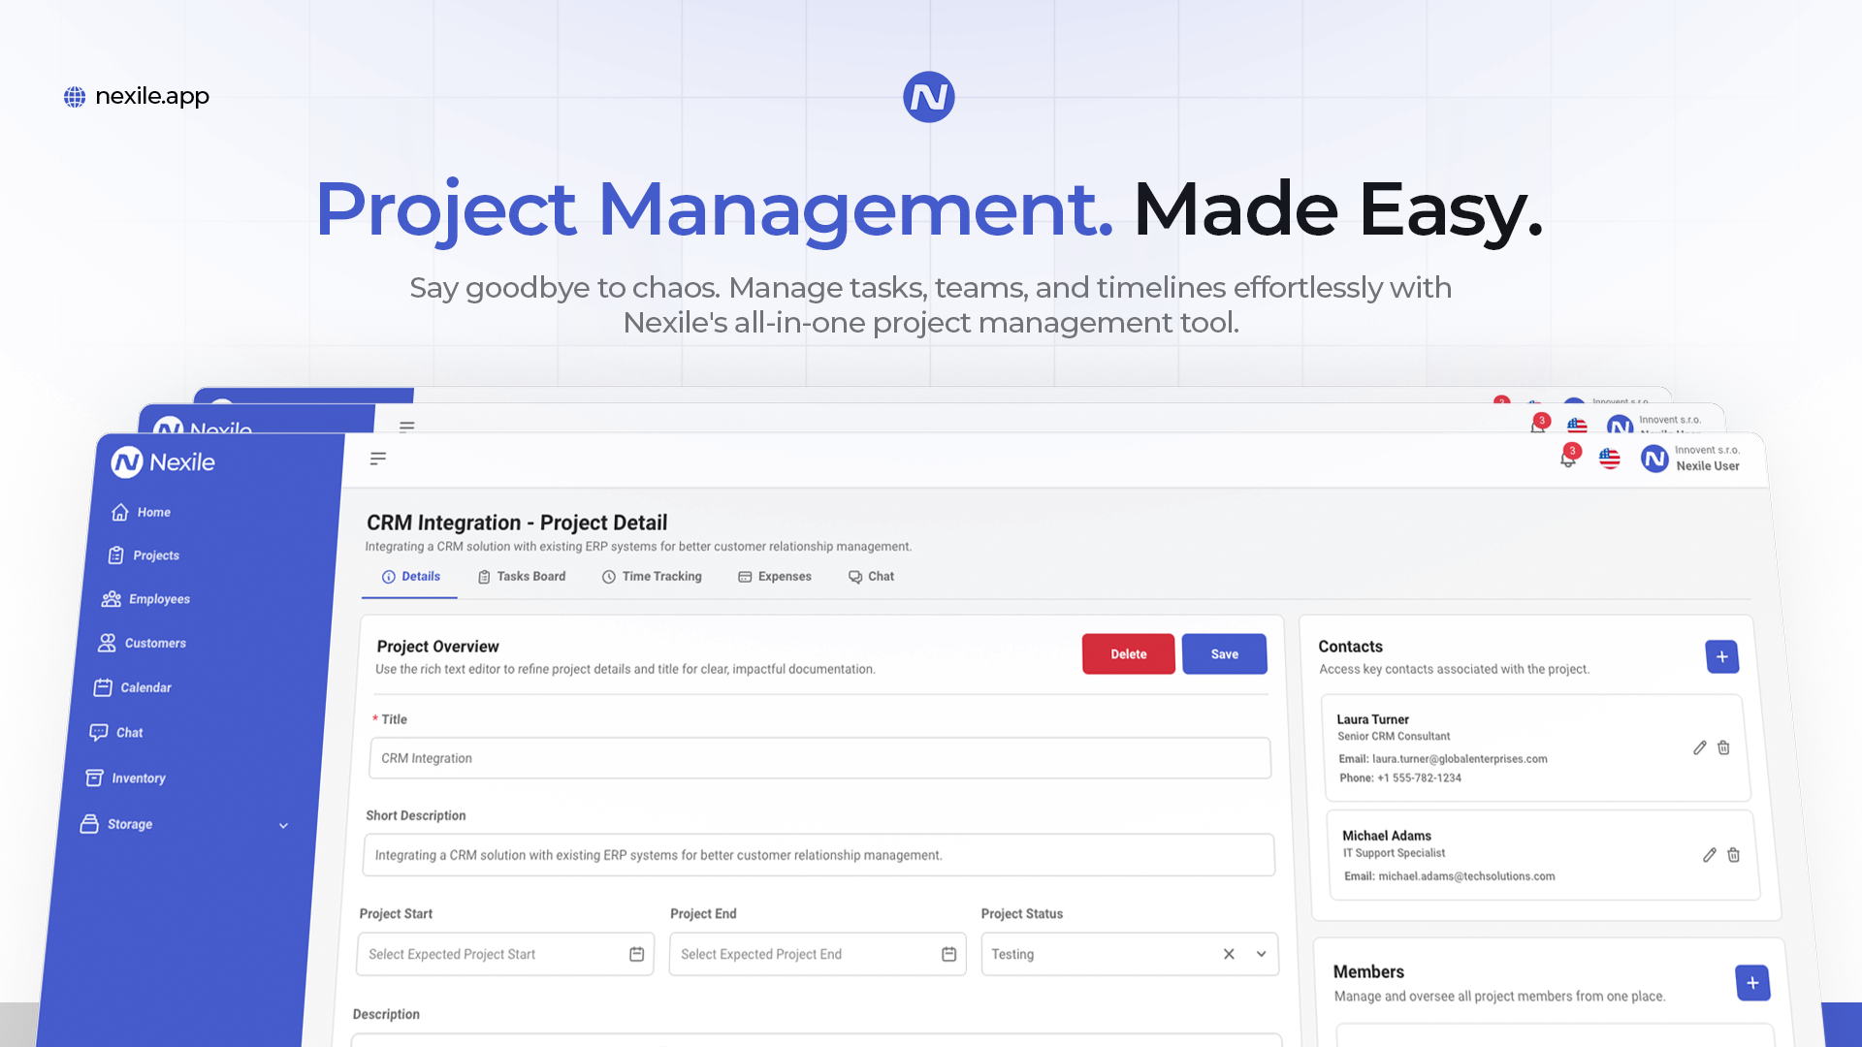
Task: Clear the Testing project status
Action: point(1229,954)
